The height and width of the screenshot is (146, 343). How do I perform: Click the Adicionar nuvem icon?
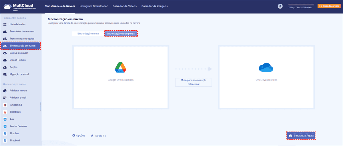pos(5,91)
